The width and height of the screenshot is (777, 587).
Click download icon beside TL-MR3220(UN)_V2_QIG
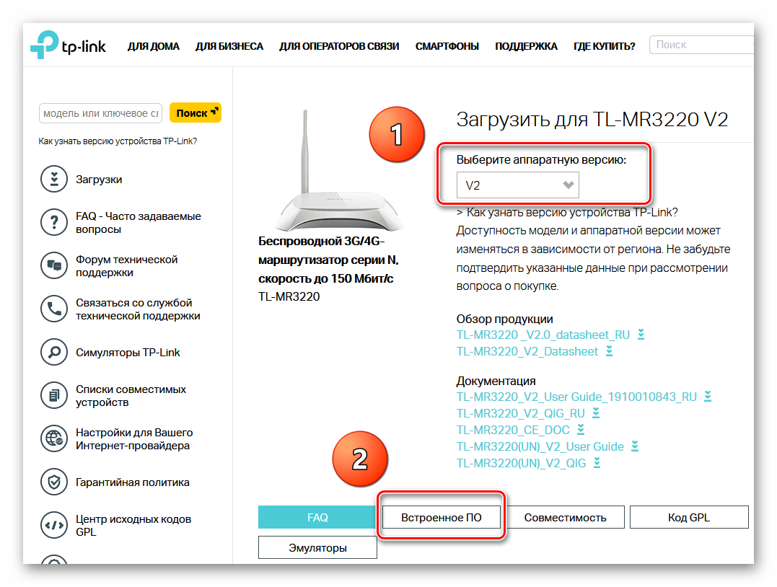click(x=597, y=463)
